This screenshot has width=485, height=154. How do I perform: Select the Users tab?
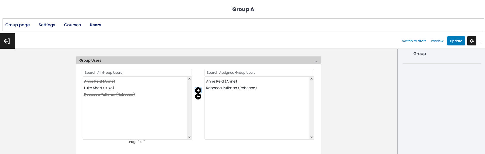coord(96,25)
